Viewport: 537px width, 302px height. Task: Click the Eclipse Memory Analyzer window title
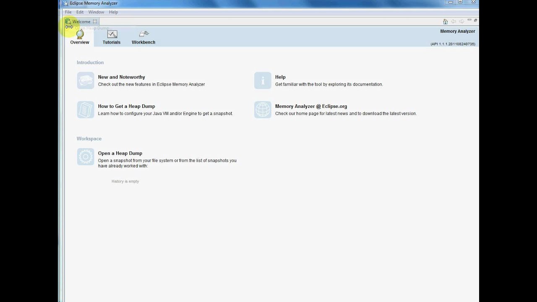(94, 3)
